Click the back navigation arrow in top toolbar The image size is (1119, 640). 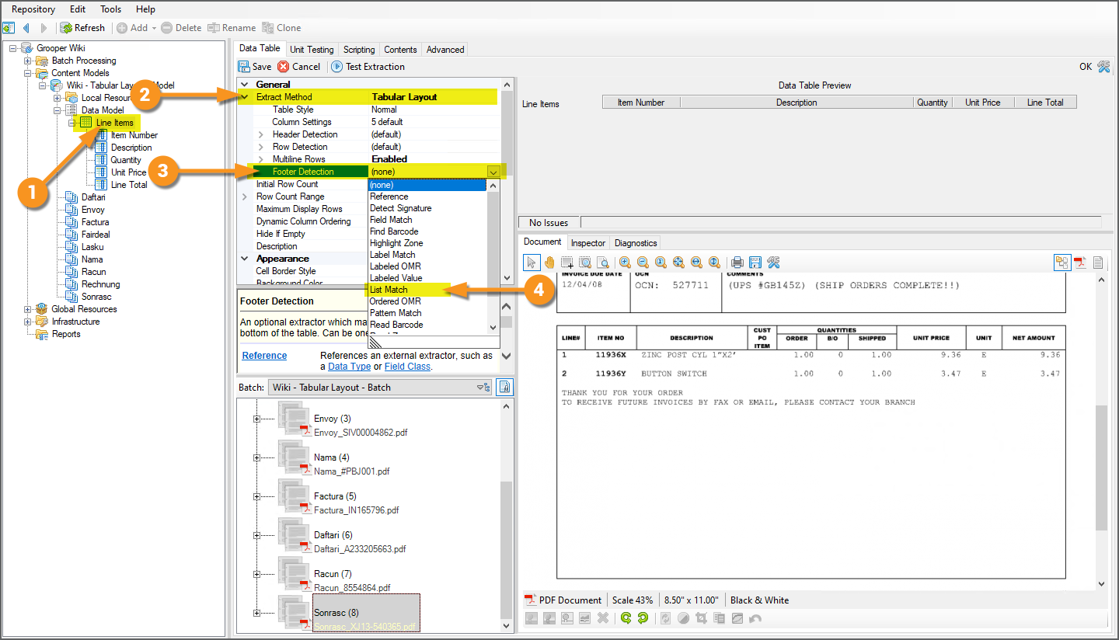[x=26, y=28]
